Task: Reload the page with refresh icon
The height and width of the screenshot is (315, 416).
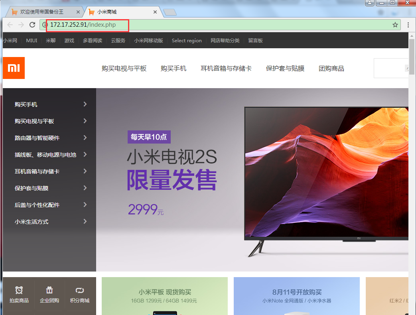Action: 32,25
